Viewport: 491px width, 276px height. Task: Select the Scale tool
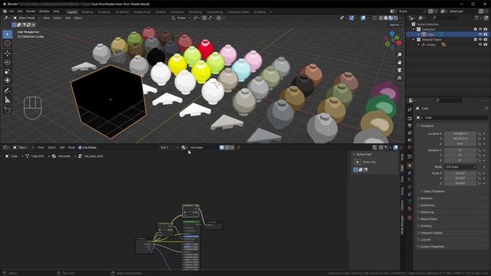8,71
